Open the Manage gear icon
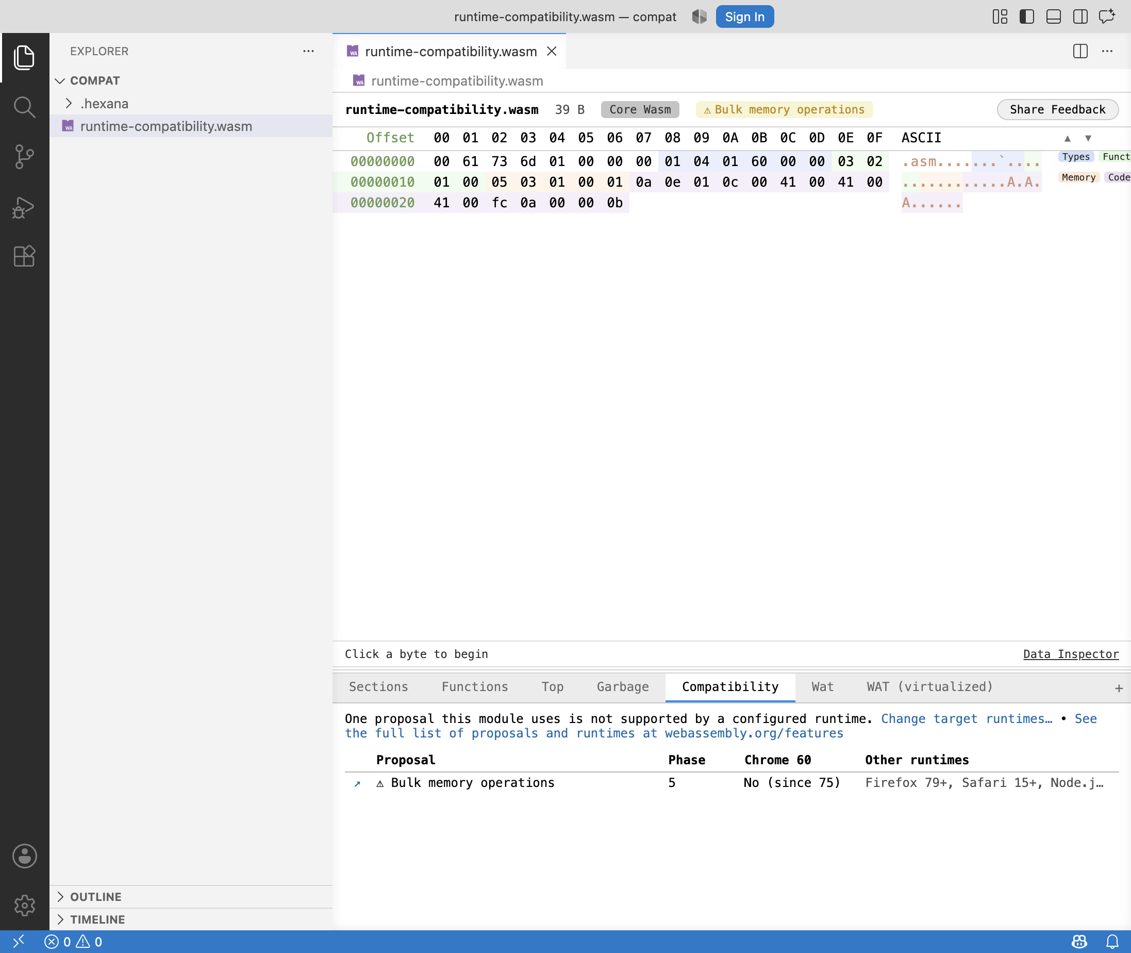This screenshot has width=1131, height=953. coord(24,905)
